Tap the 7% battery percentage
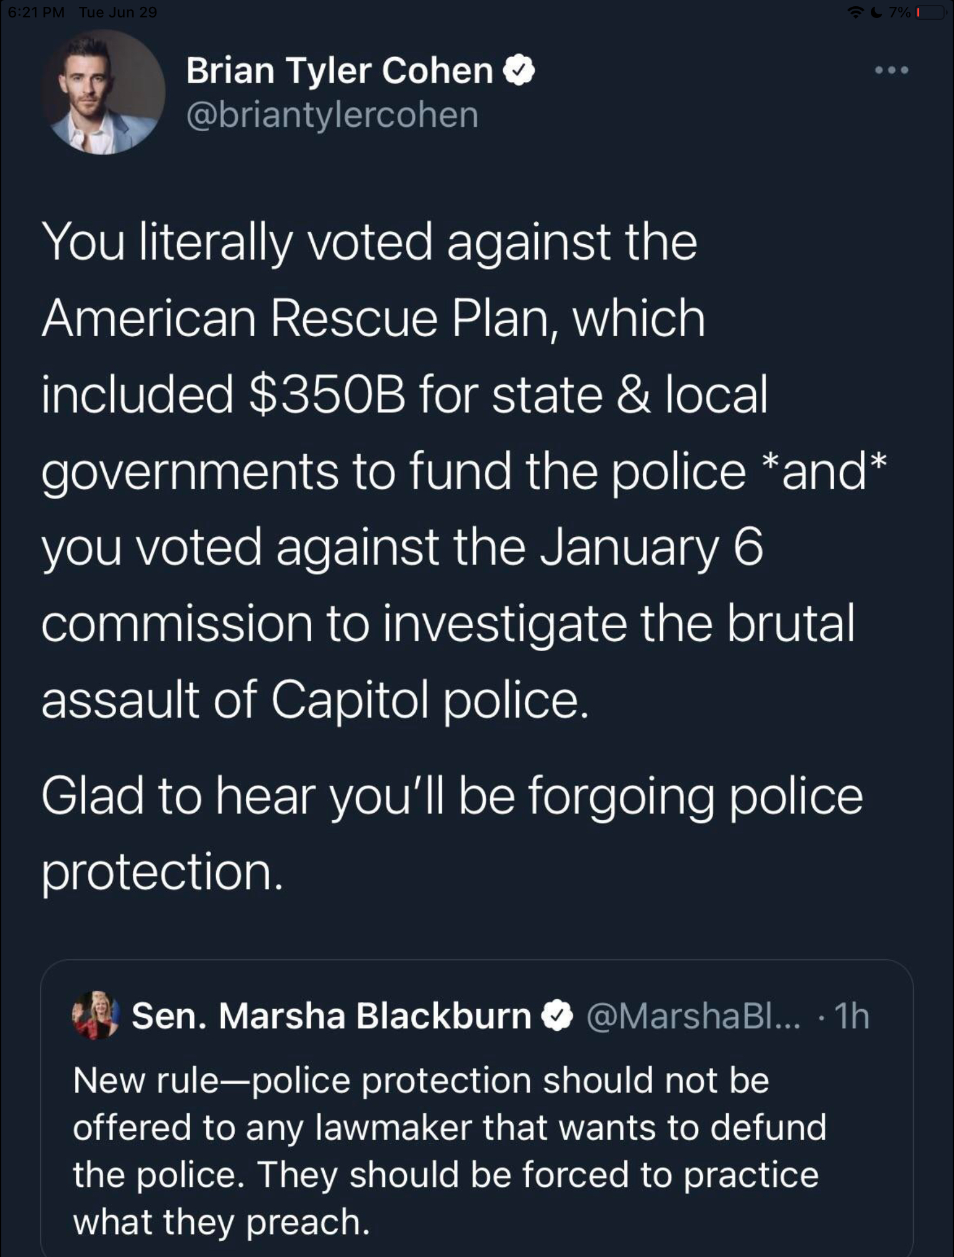Viewport: 954px width, 1257px height. click(899, 12)
